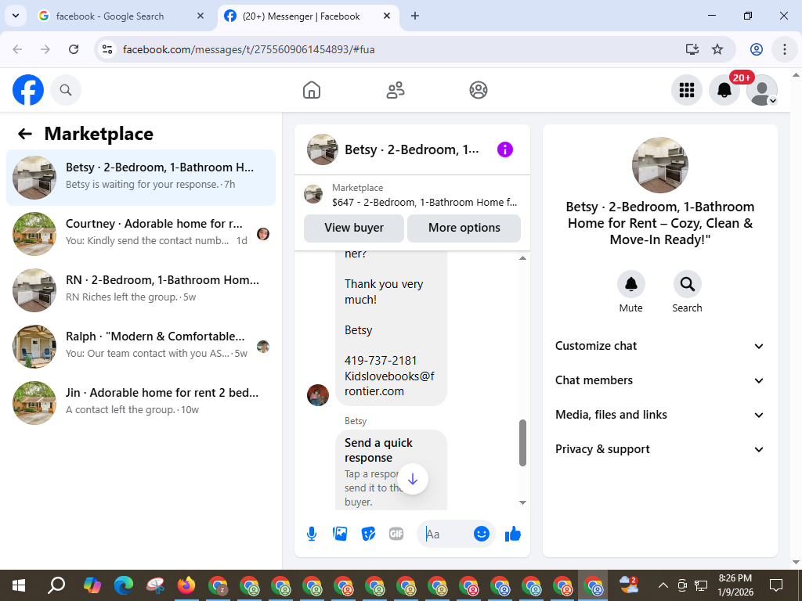Open Courtney Adorable home conversation

(141, 233)
